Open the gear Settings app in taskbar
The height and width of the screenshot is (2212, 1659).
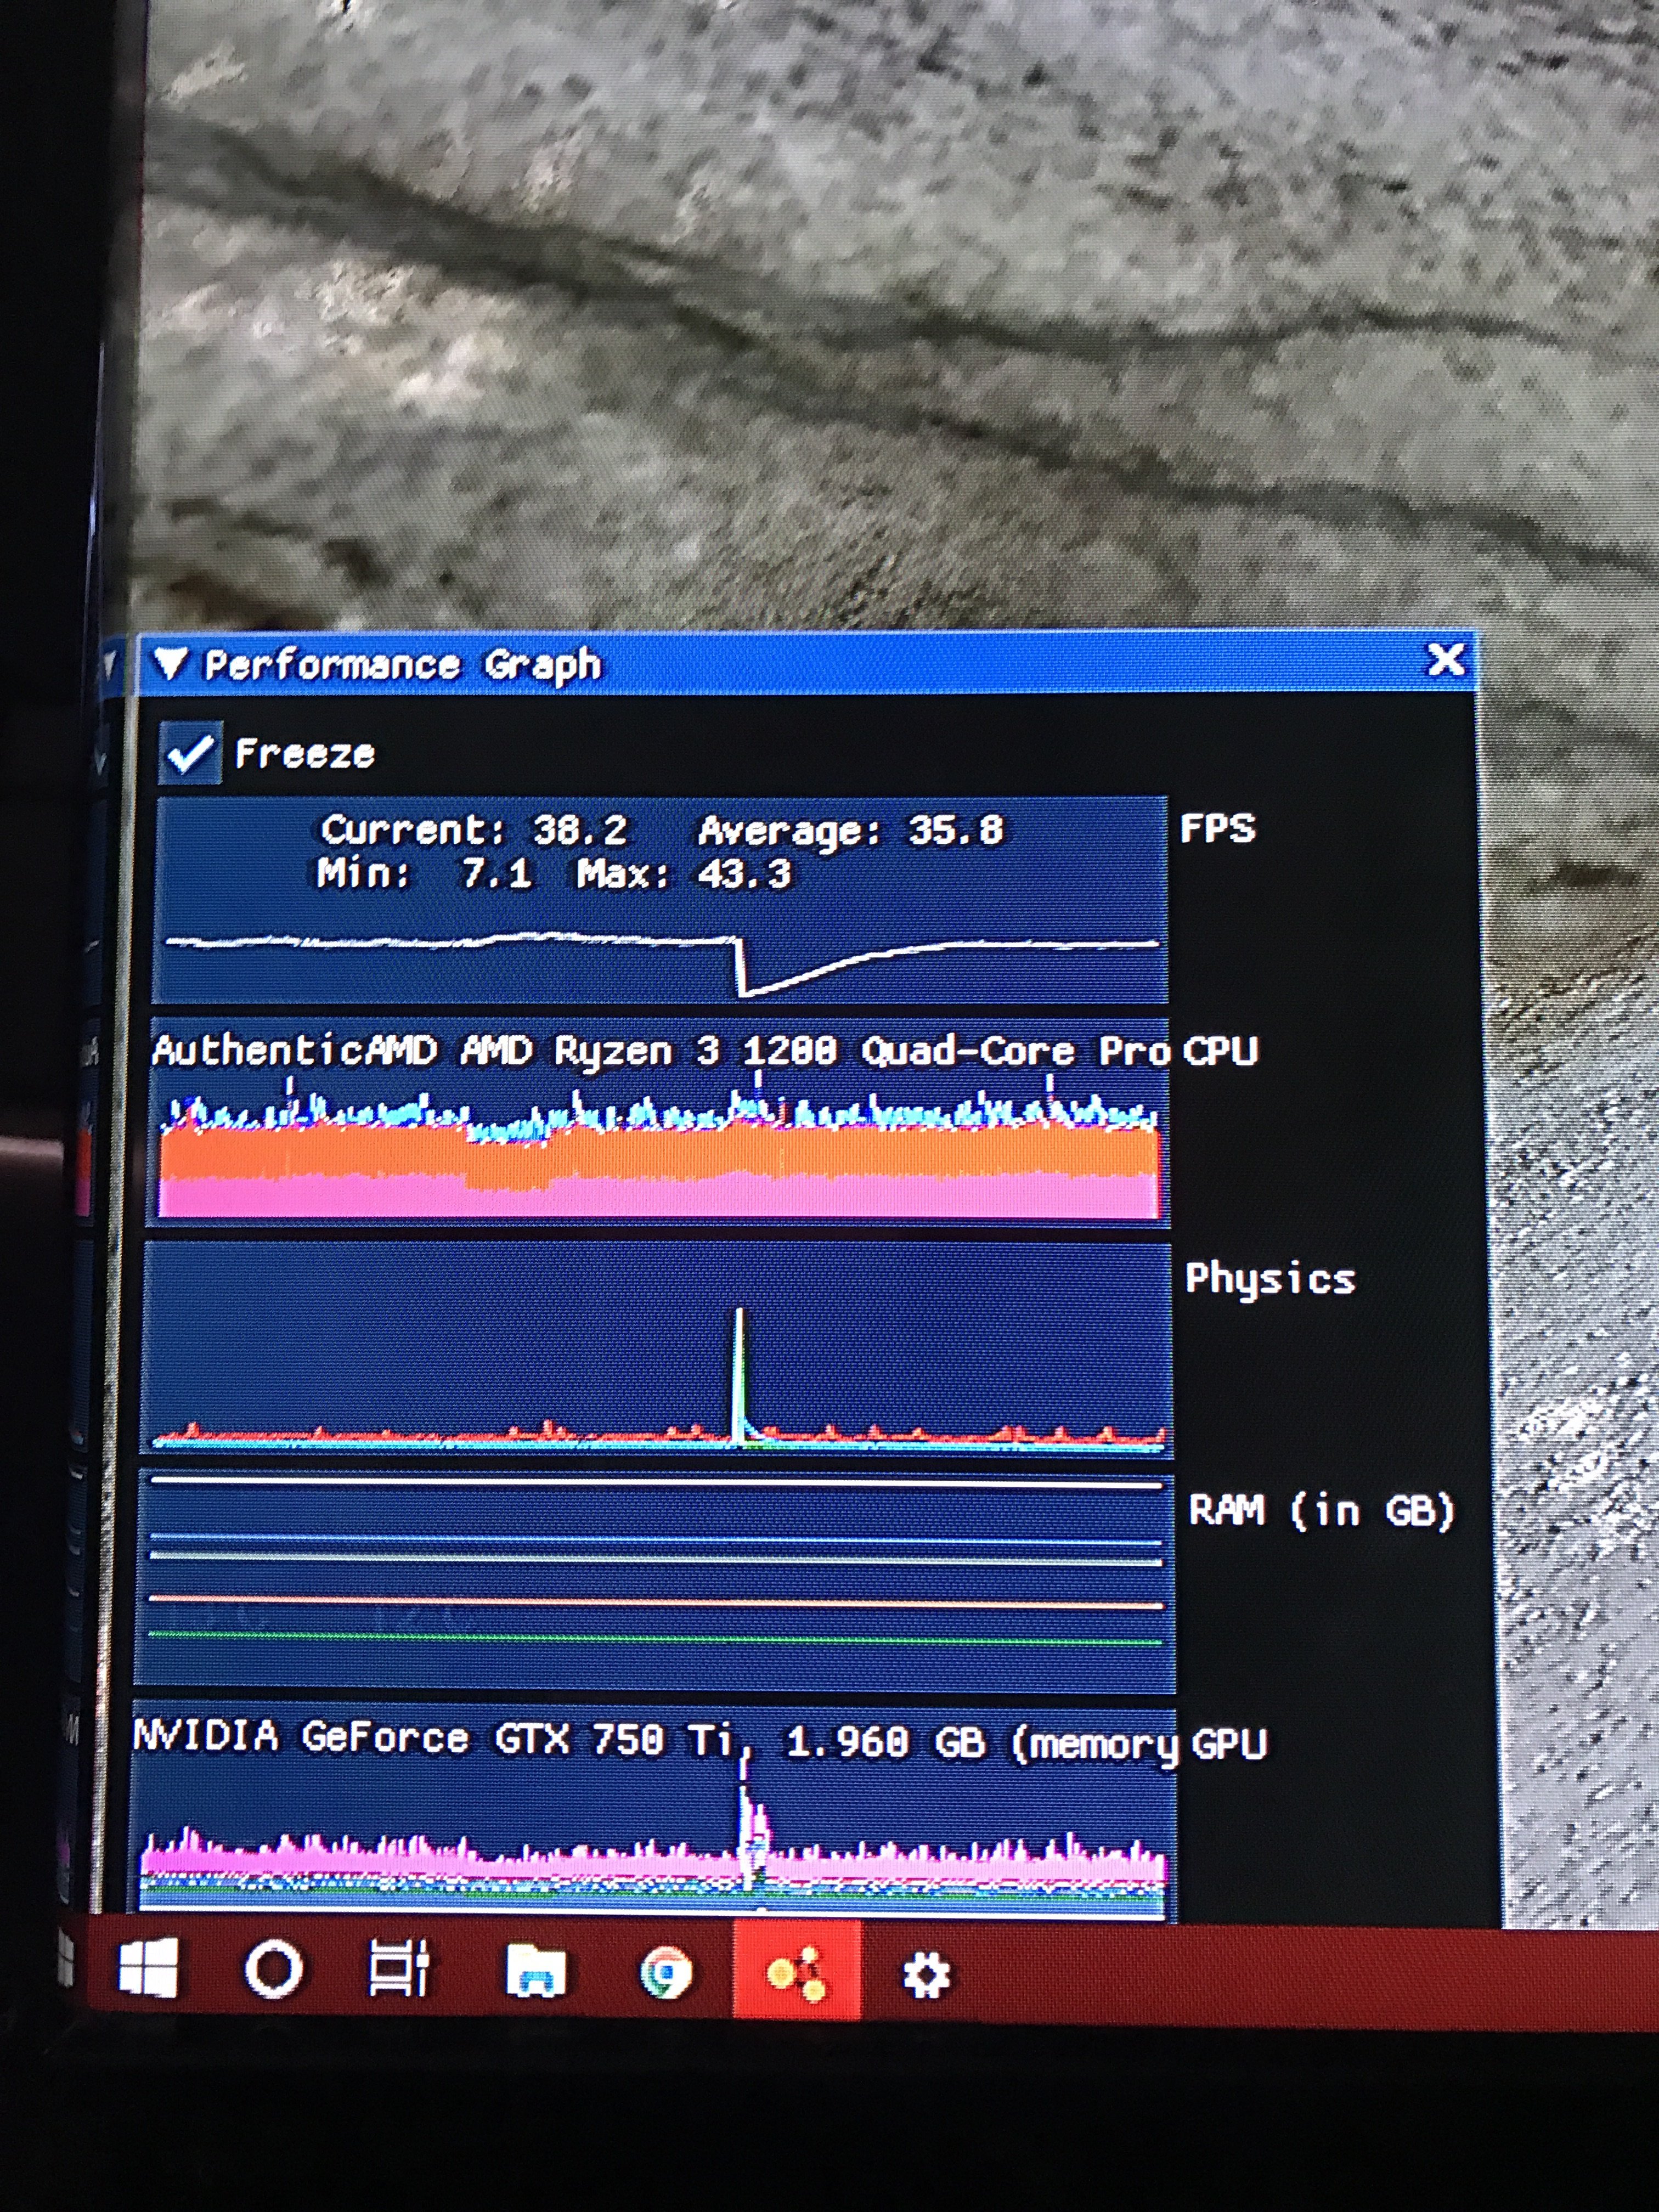click(926, 1976)
